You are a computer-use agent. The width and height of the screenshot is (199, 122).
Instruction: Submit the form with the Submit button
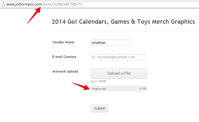99,108
